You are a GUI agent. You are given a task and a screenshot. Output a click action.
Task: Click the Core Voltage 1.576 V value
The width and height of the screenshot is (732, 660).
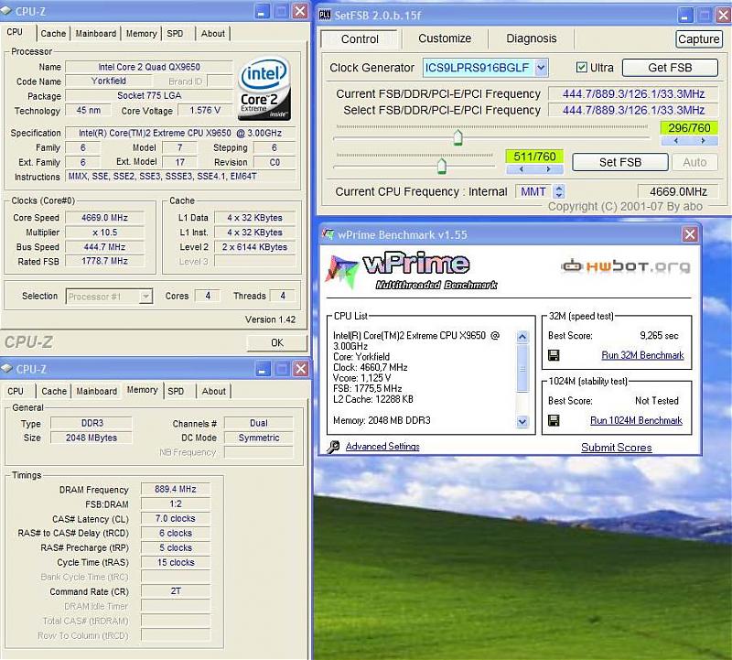(205, 110)
